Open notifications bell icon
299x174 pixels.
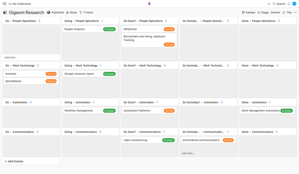[289, 4]
